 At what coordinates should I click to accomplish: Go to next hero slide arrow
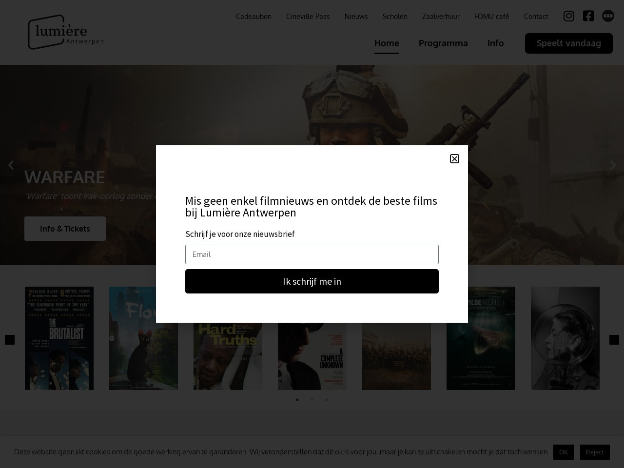(x=613, y=165)
